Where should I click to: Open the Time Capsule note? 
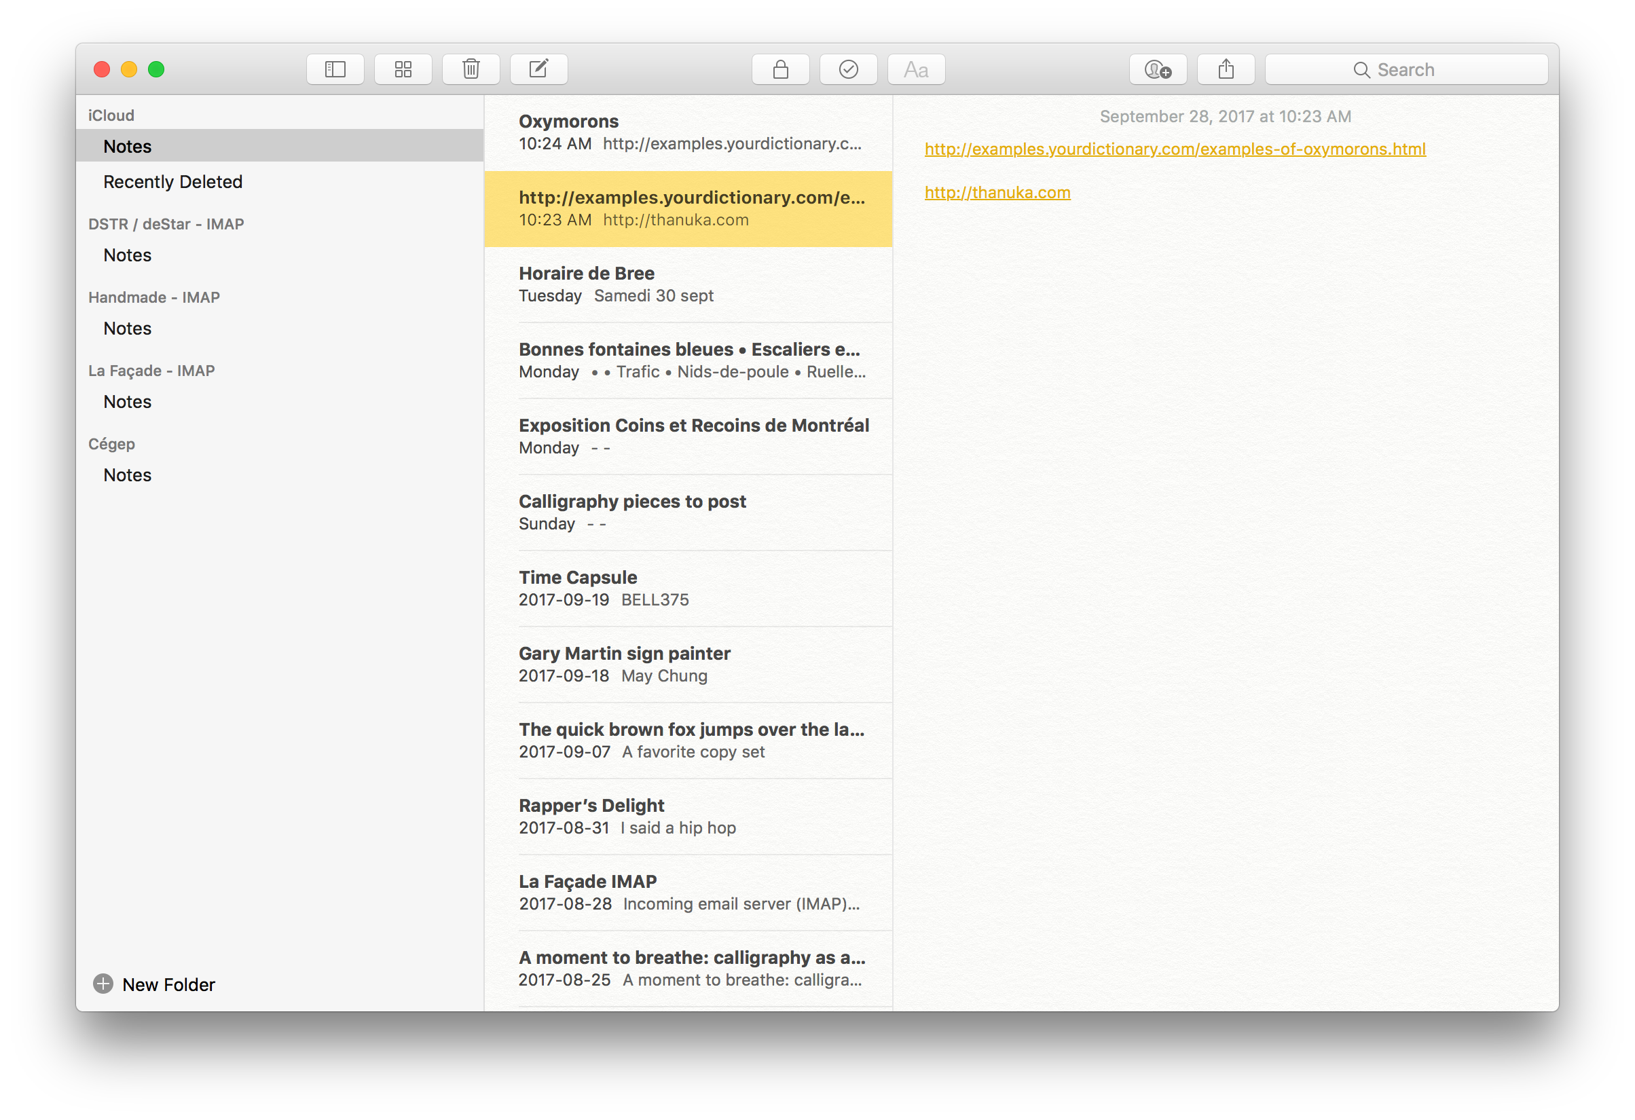tap(688, 588)
